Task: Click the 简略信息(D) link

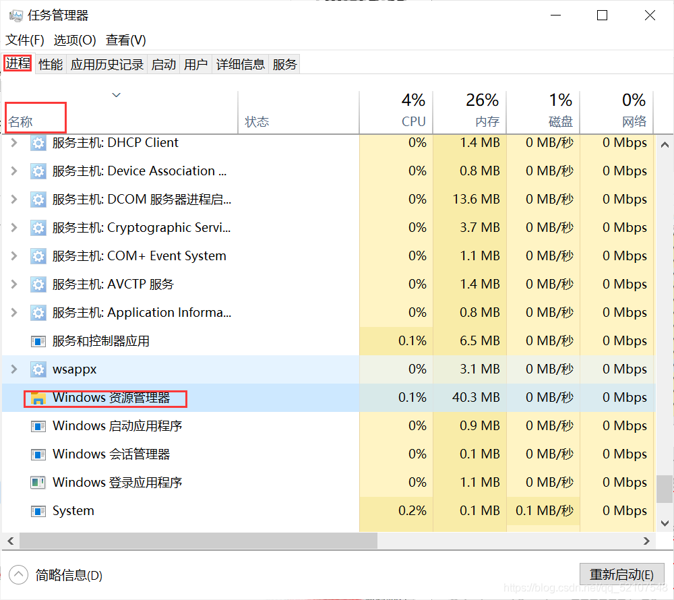Action: click(69, 576)
